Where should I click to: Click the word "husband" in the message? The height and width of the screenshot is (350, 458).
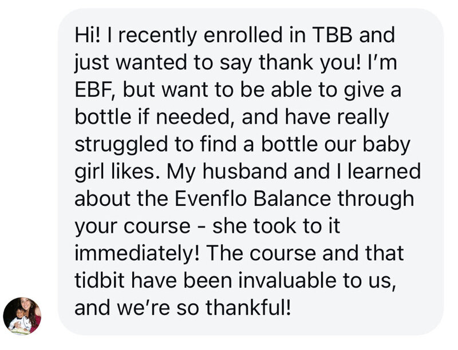click(x=245, y=171)
